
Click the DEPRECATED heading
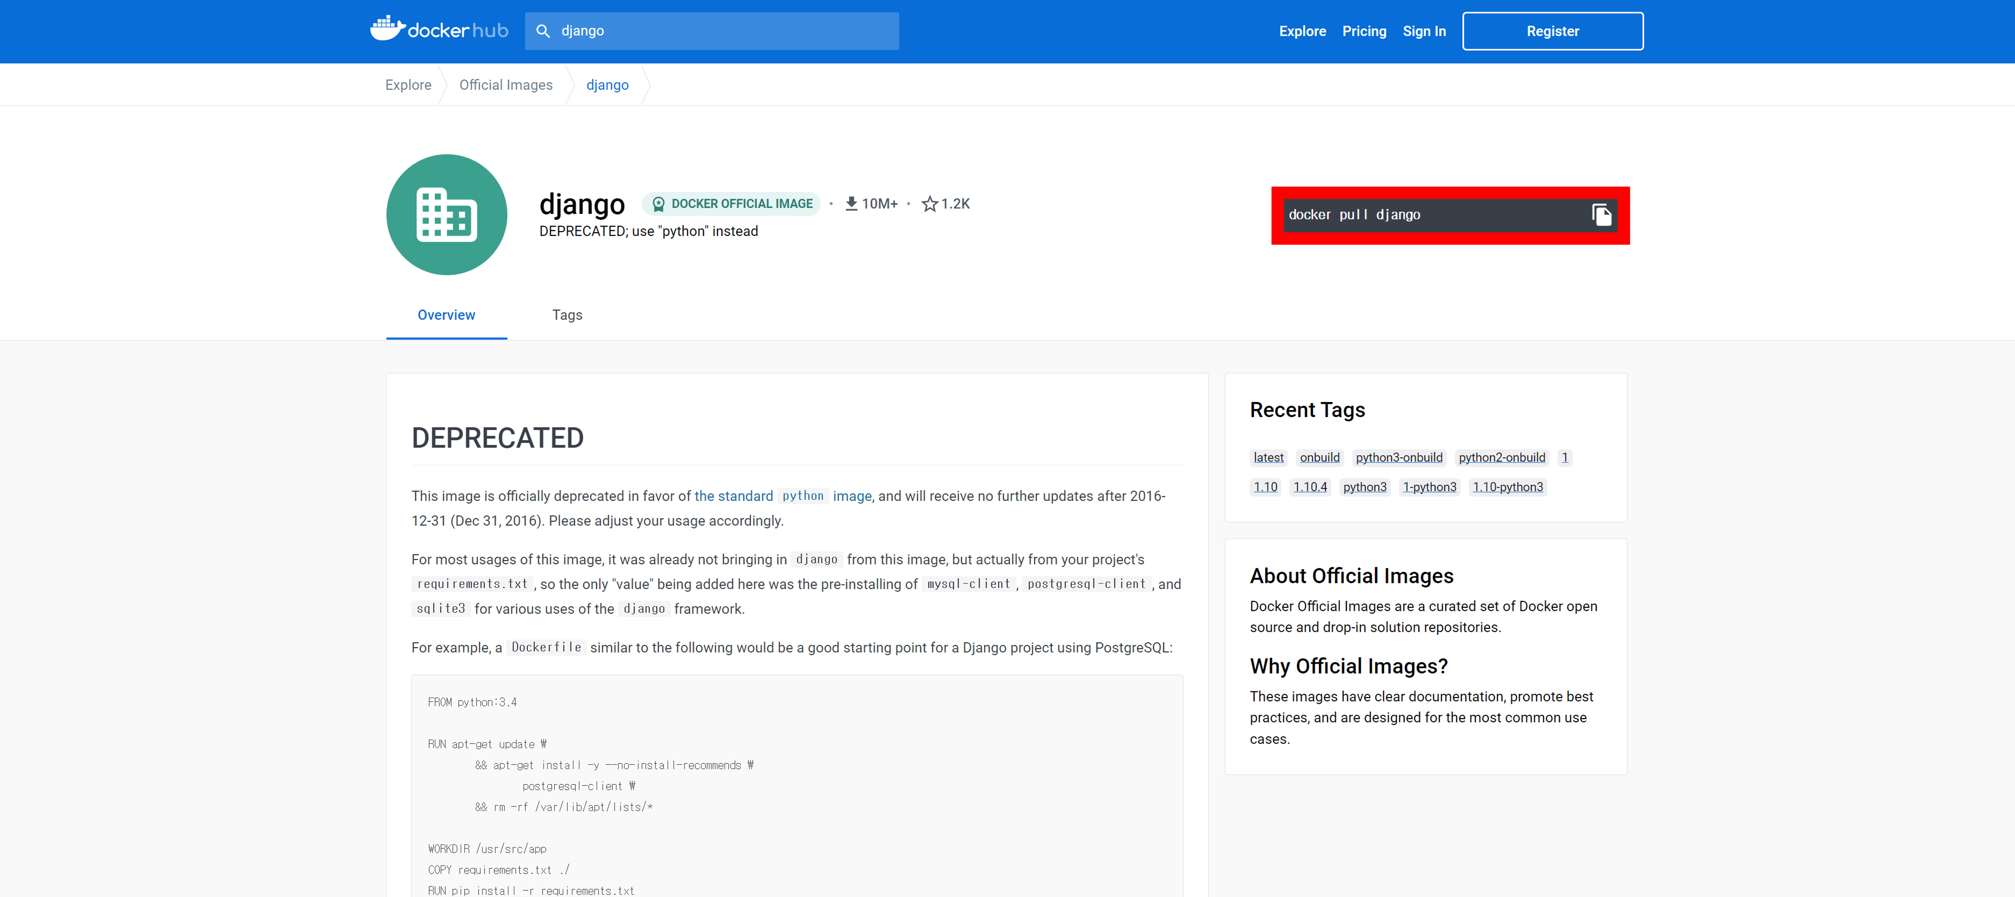tap(497, 438)
